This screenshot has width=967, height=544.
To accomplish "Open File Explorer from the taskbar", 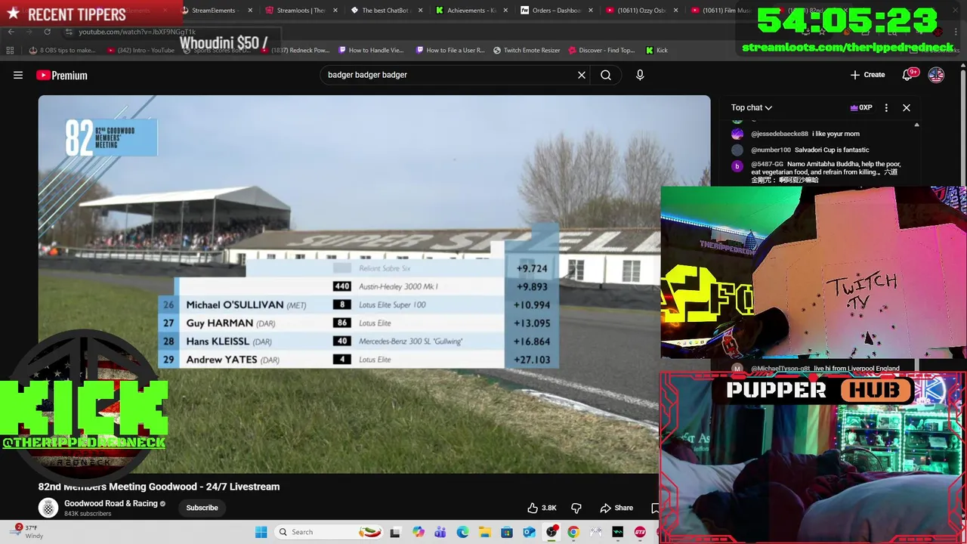I will (x=484, y=532).
